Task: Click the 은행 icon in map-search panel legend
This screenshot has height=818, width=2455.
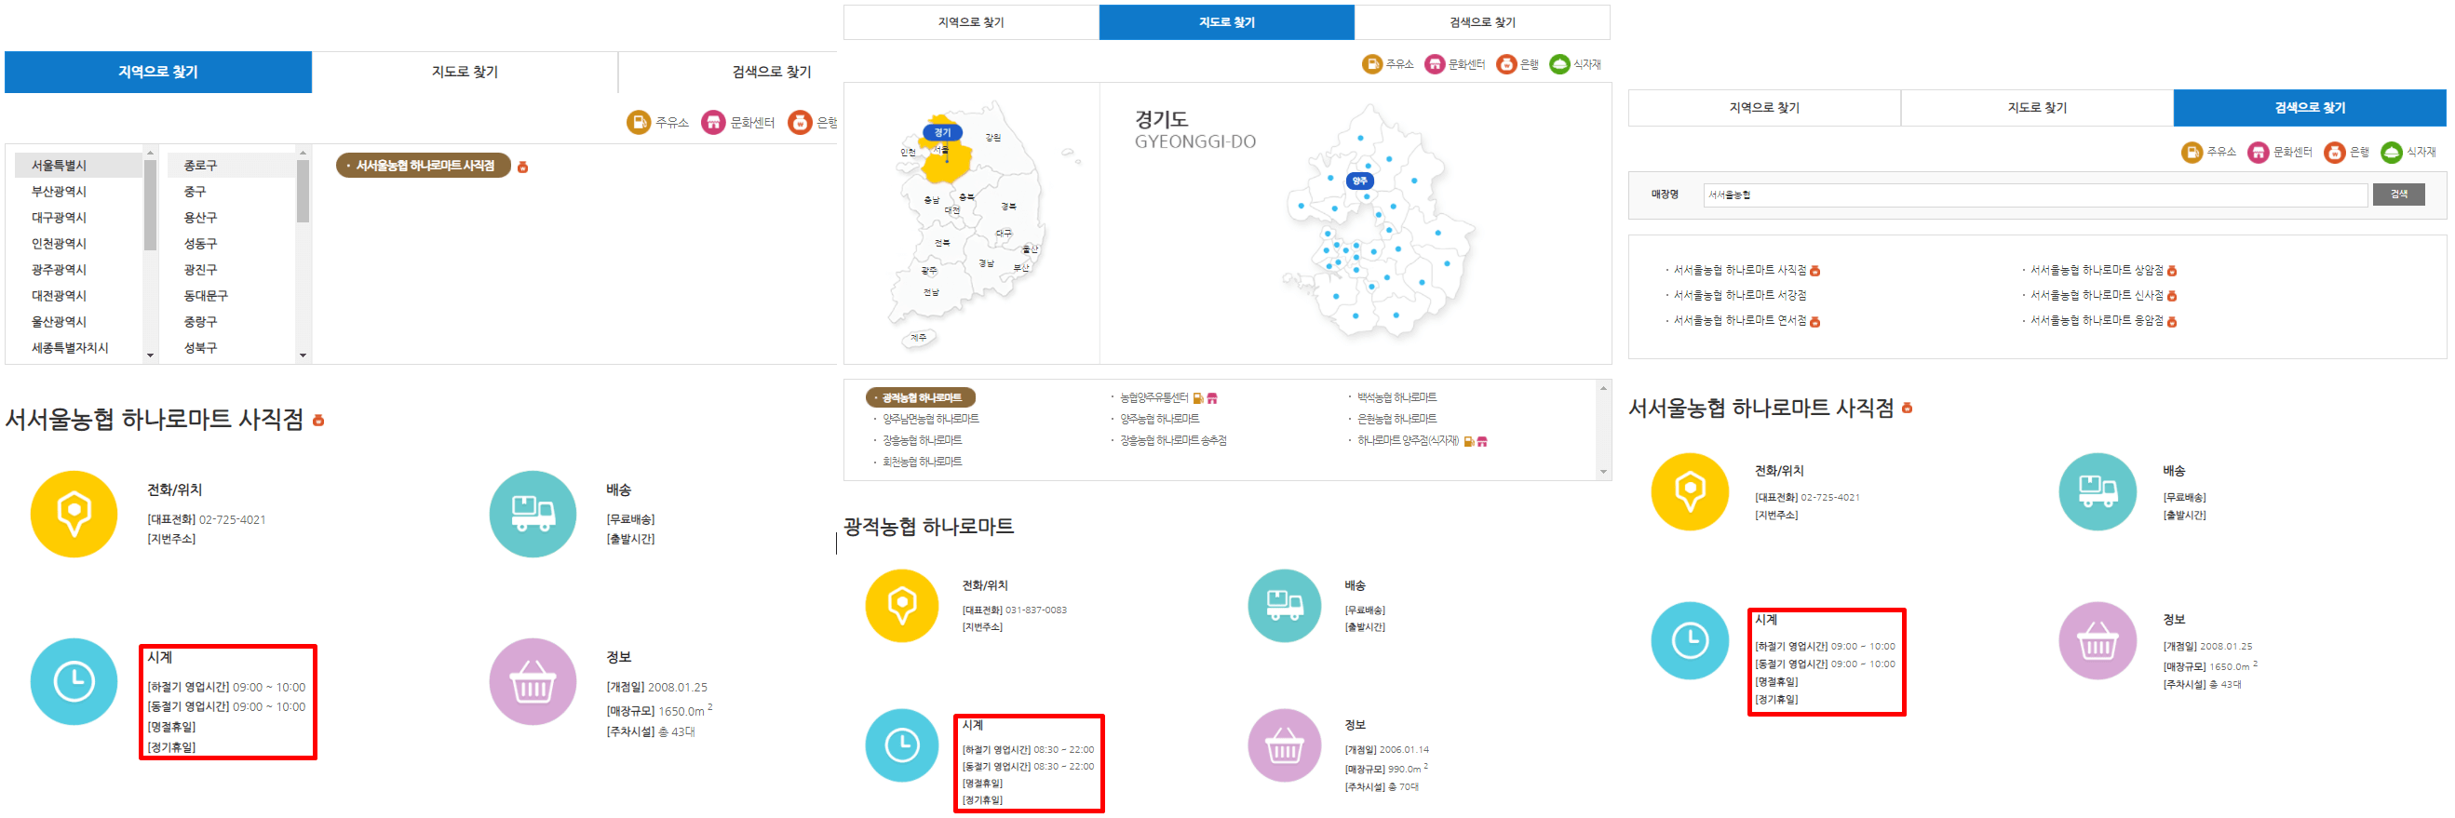Action: pos(1505,64)
